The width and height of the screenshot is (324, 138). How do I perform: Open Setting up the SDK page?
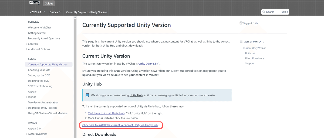pos(39,75)
